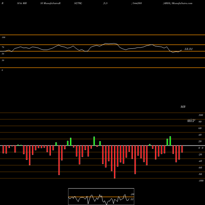The height and width of the screenshot is (205, 205).
Task: Click the 80 label on MR axis
Action: pos(200,122)
